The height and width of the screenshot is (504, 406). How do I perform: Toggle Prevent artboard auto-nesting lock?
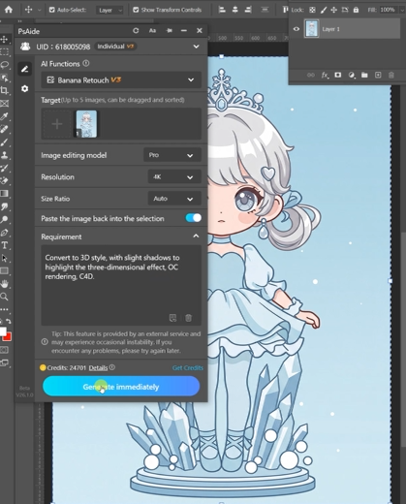coord(345,10)
